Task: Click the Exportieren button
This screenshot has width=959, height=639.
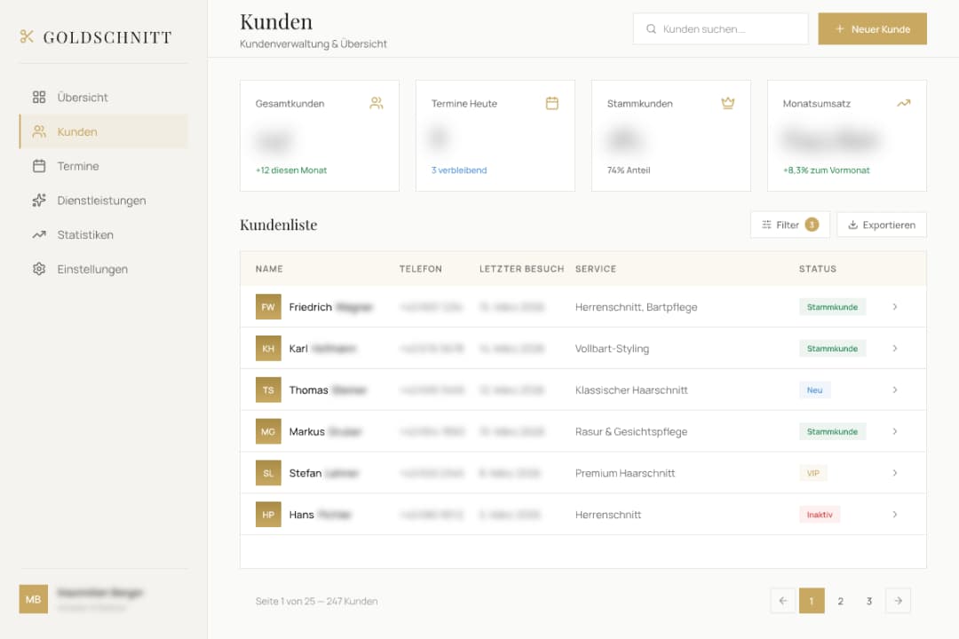Action: tap(881, 225)
